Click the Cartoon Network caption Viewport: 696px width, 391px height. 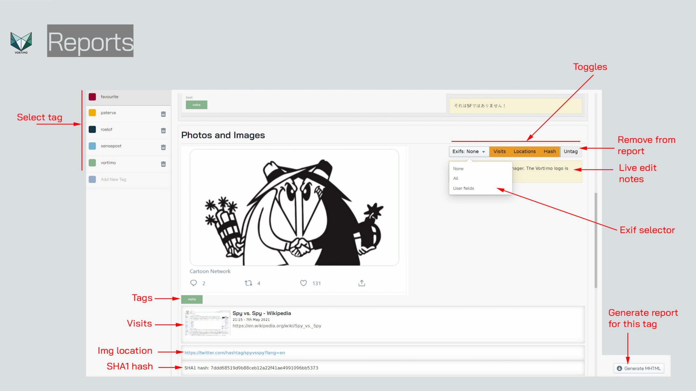210,271
